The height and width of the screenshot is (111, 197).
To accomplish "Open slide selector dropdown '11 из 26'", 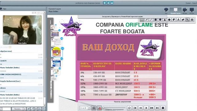I will pyautogui.click(x=85, y=108).
